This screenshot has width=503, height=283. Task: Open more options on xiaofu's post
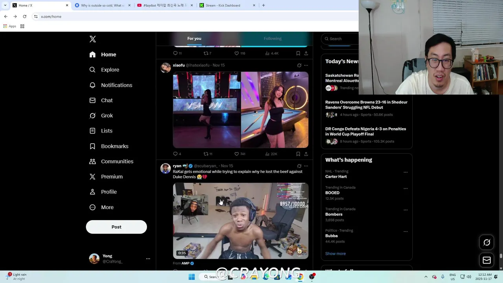tap(306, 65)
